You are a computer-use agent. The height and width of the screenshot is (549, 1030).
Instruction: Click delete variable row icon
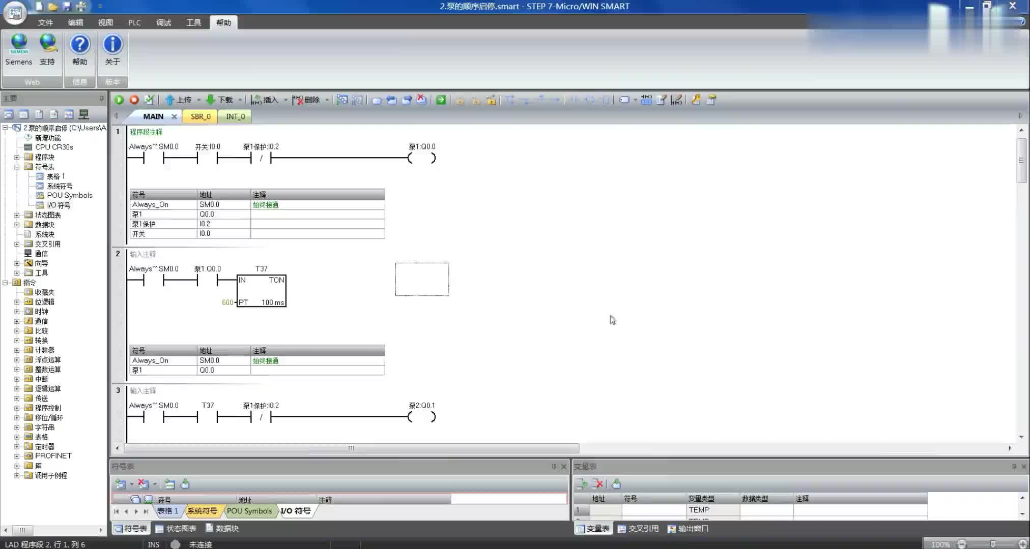pos(597,484)
